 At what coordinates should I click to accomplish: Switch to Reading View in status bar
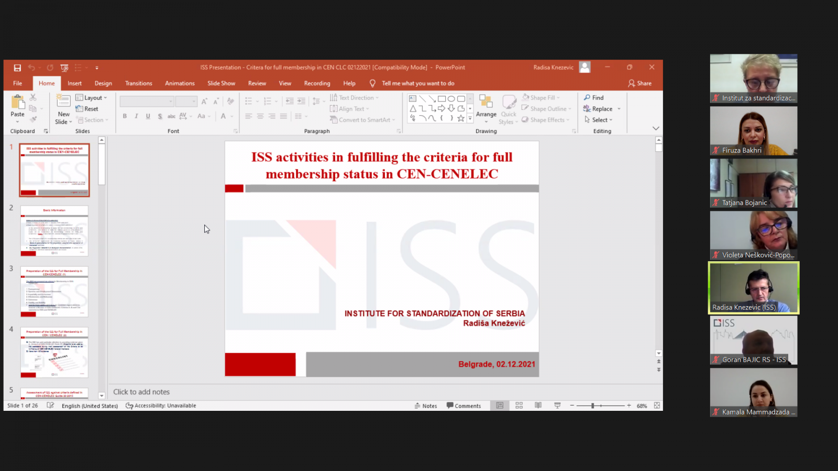[x=538, y=406]
